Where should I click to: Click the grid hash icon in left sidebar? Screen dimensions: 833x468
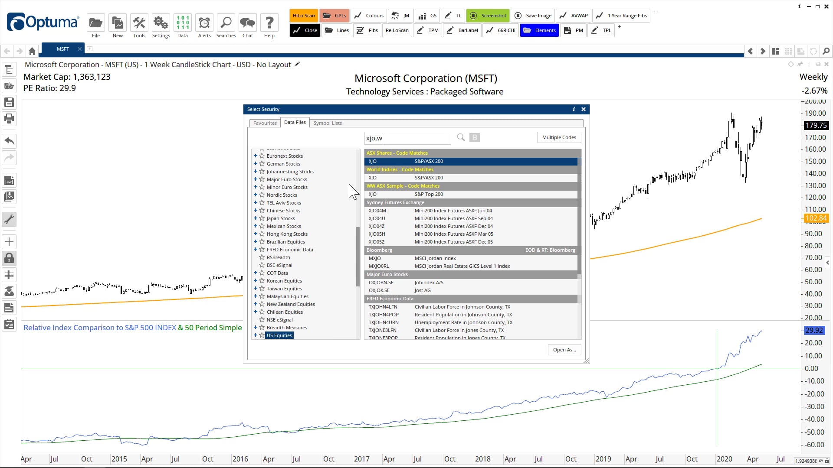coord(9,275)
